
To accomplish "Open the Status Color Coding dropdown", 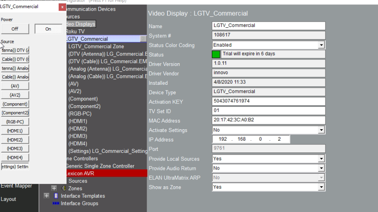I will (x=321, y=45).
